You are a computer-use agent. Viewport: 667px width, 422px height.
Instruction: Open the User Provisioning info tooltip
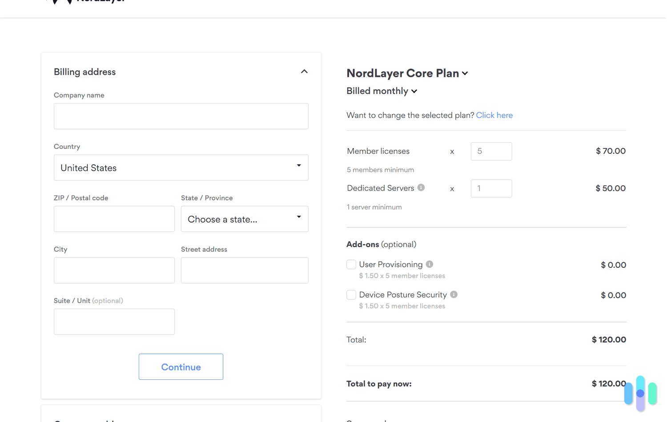pyautogui.click(x=429, y=264)
